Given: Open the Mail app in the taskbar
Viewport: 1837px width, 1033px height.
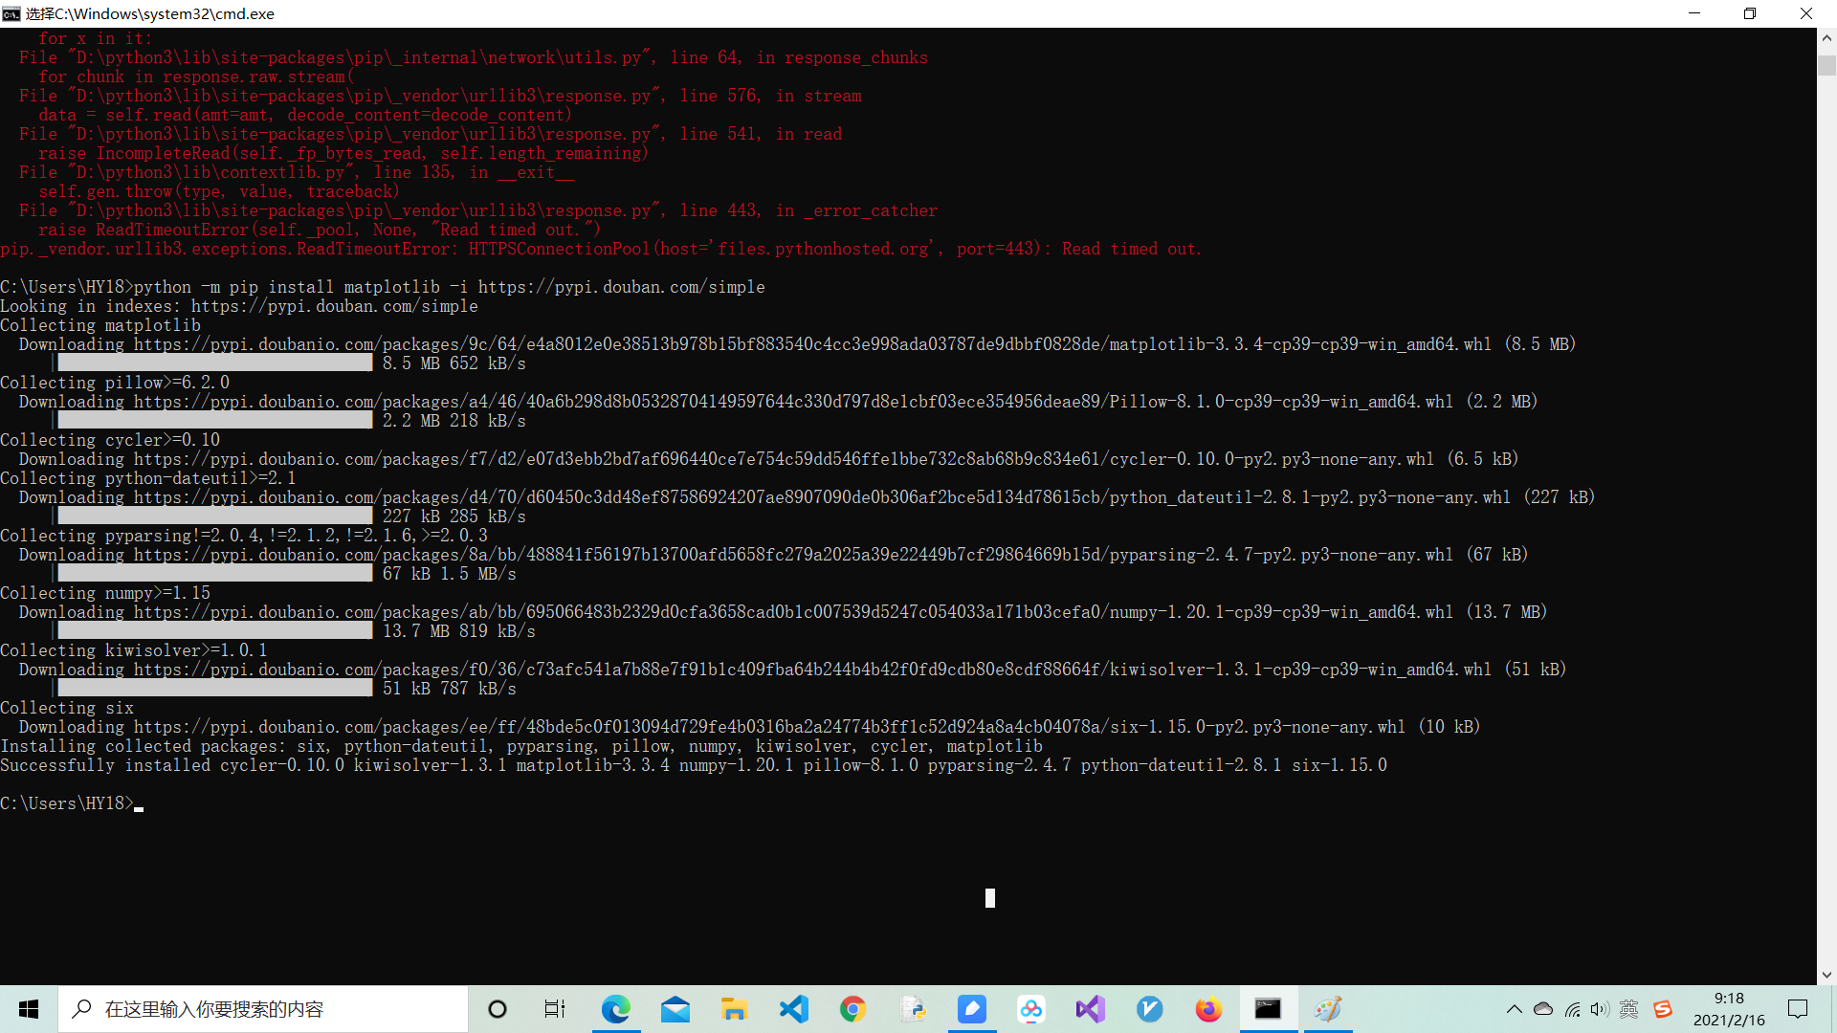Looking at the screenshot, I should click(675, 1009).
